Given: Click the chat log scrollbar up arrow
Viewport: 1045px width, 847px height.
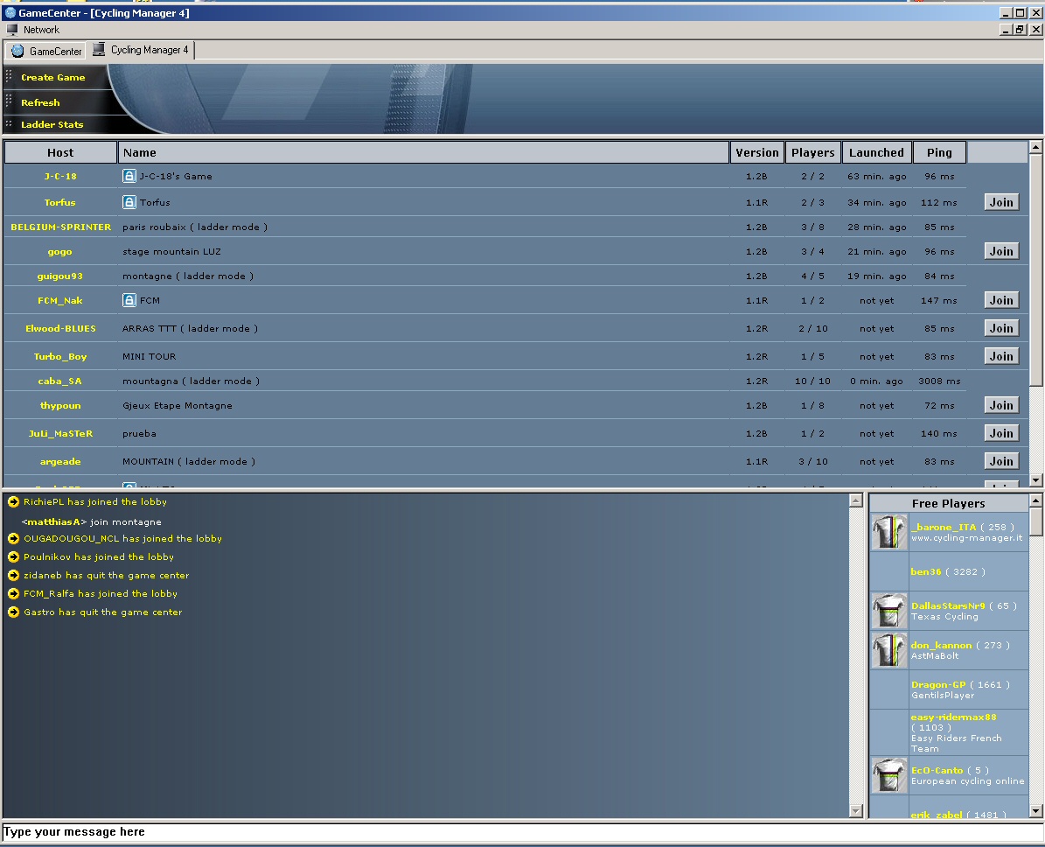Looking at the screenshot, I should click(x=856, y=500).
